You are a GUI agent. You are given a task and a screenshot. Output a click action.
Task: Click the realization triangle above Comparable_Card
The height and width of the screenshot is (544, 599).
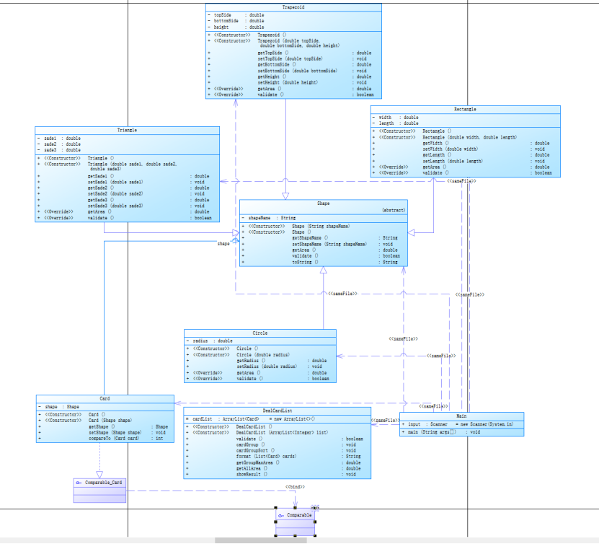click(99, 475)
